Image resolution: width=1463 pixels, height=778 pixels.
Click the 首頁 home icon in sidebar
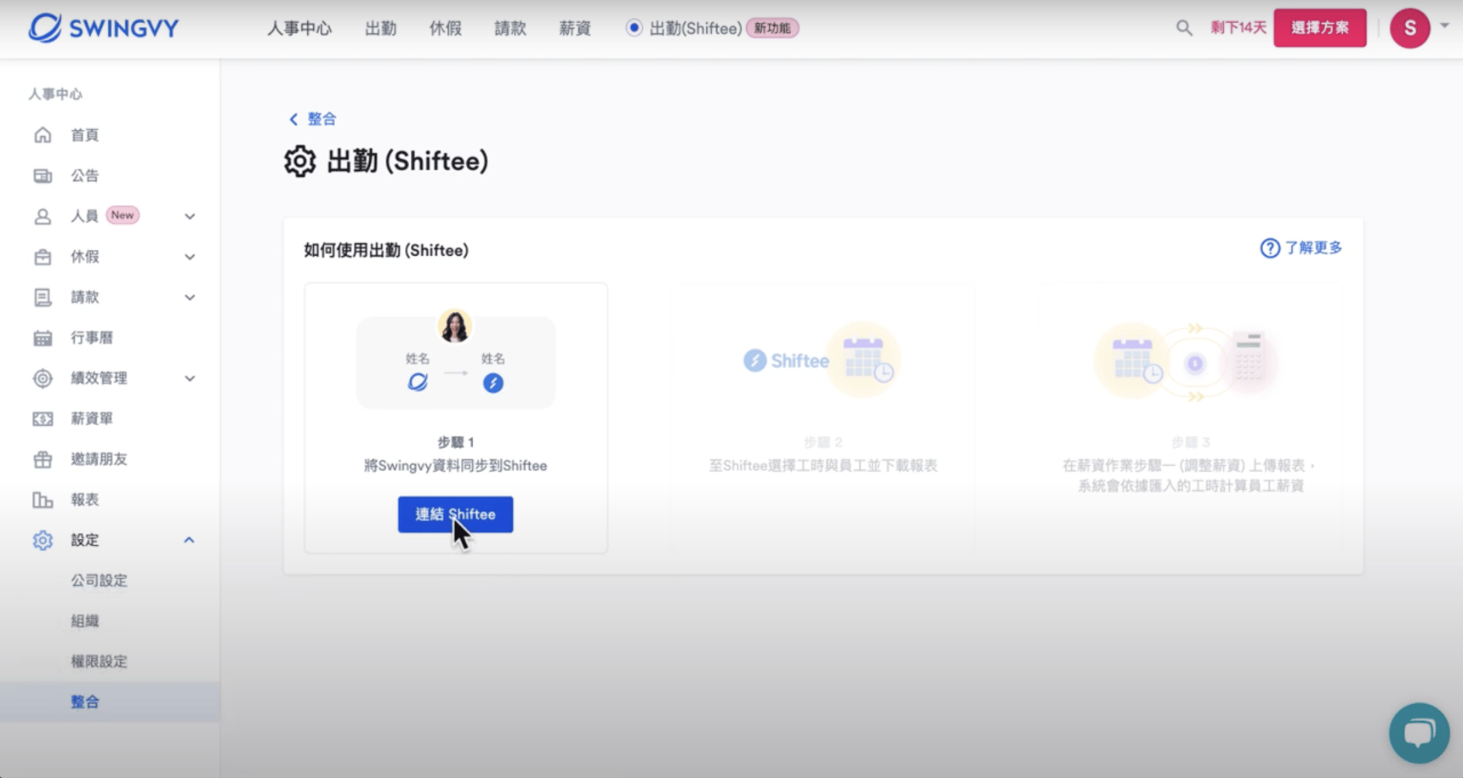pos(43,135)
